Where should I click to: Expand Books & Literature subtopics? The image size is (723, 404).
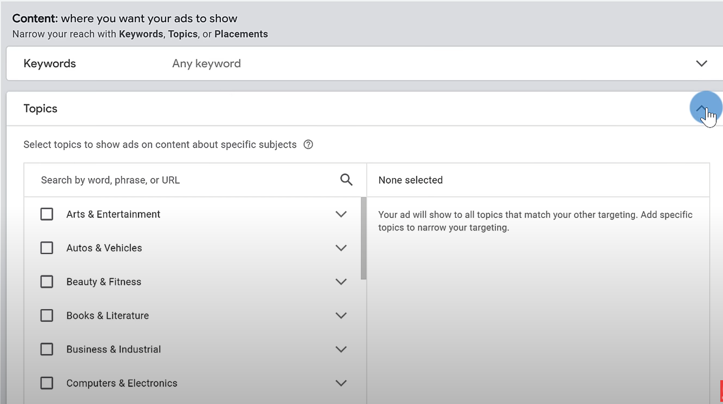click(341, 315)
